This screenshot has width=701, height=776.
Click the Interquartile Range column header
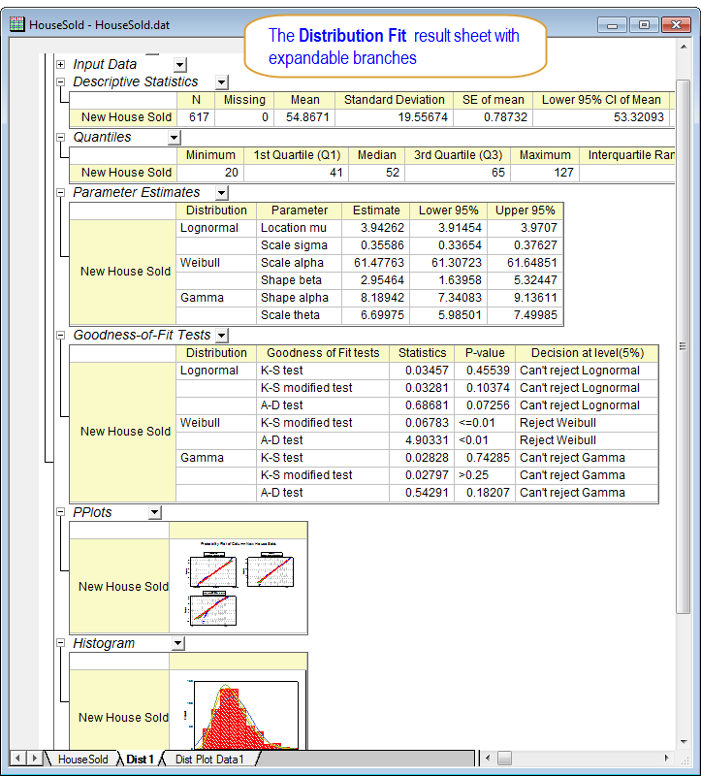coord(627,155)
